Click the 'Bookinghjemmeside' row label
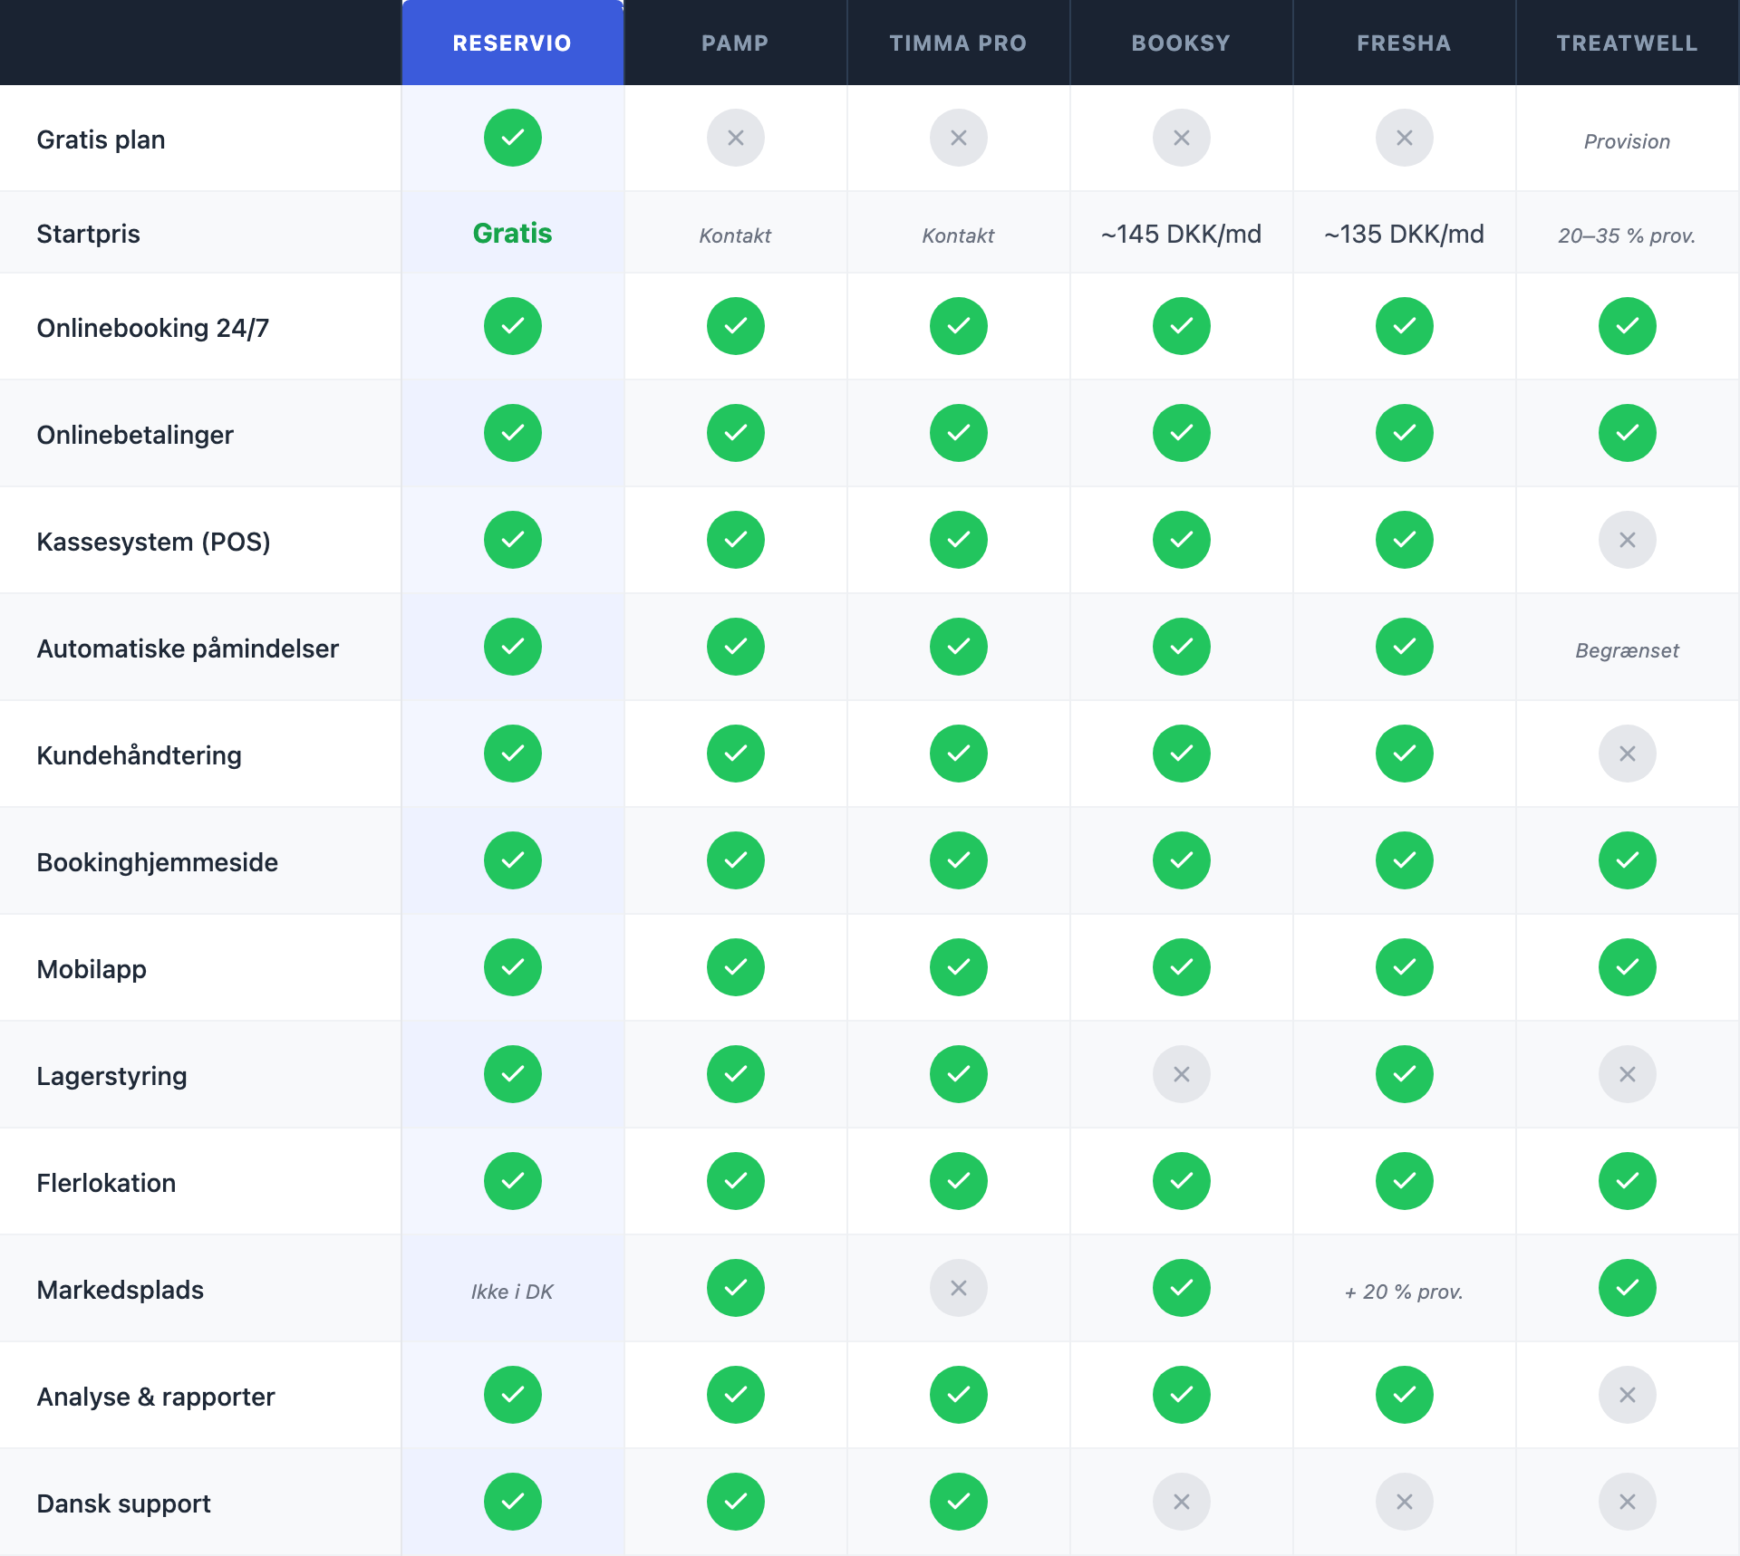1740x1556 pixels. coord(157,862)
